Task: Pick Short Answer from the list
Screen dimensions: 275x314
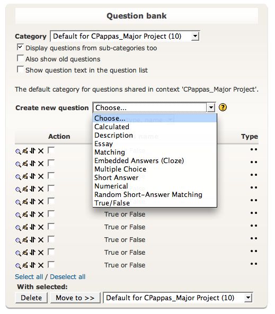Action: [155, 177]
